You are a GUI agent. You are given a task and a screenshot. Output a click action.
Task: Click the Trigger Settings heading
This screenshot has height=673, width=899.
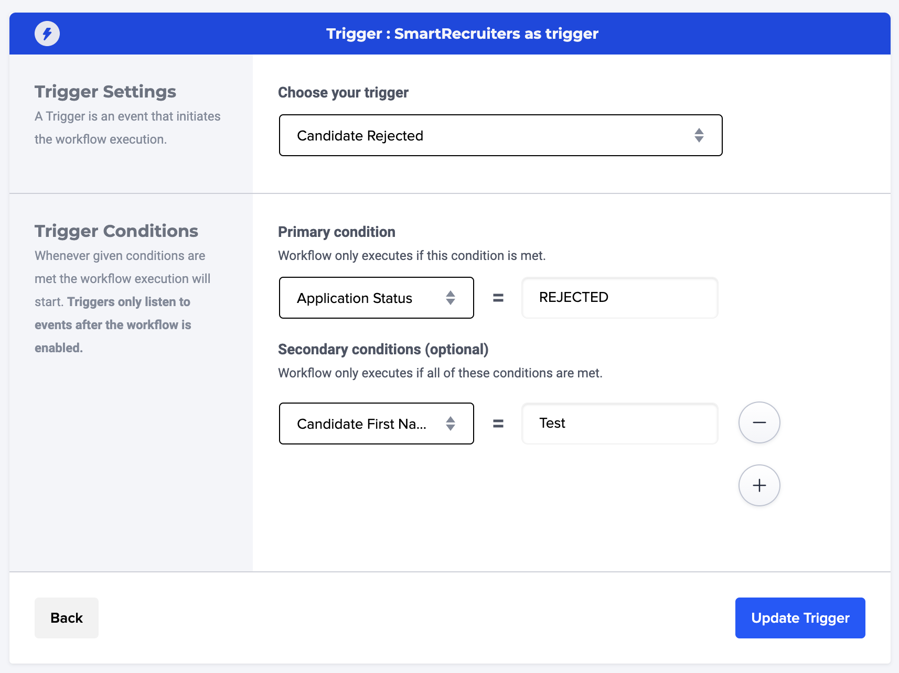[105, 92]
